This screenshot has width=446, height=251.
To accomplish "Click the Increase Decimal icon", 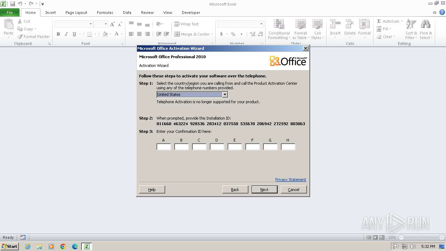I will pyautogui.click(x=253, y=34).
